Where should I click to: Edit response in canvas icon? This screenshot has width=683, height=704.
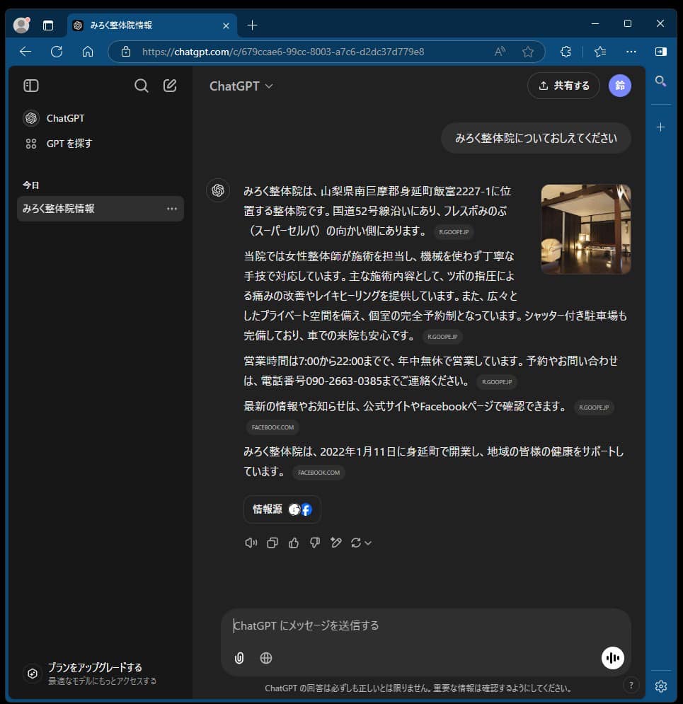[336, 543]
